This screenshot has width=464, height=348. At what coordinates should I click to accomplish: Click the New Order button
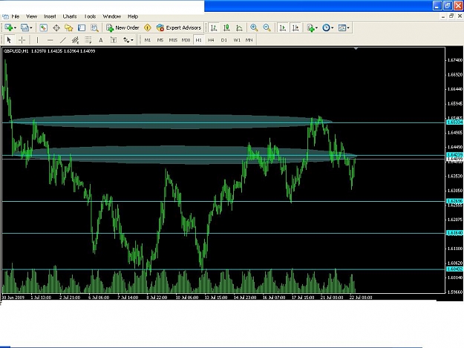tap(122, 27)
